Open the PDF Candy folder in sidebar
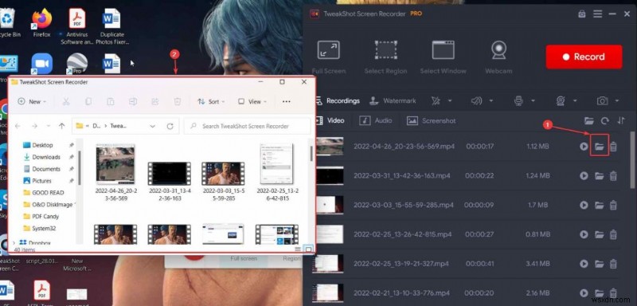 point(41,217)
